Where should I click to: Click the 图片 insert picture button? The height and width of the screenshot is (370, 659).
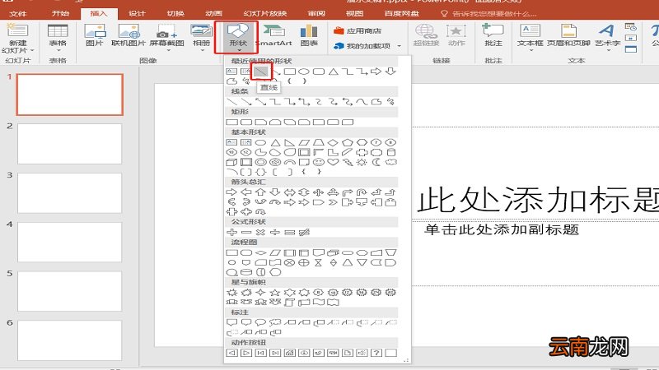point(95,35)
